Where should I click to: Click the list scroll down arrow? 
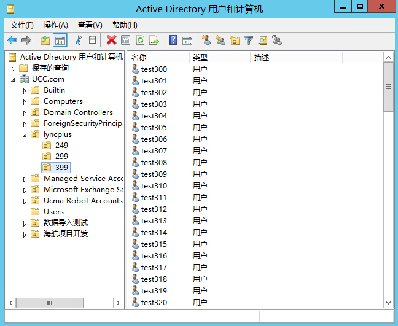pyautogui.click(x=388, y=303)
